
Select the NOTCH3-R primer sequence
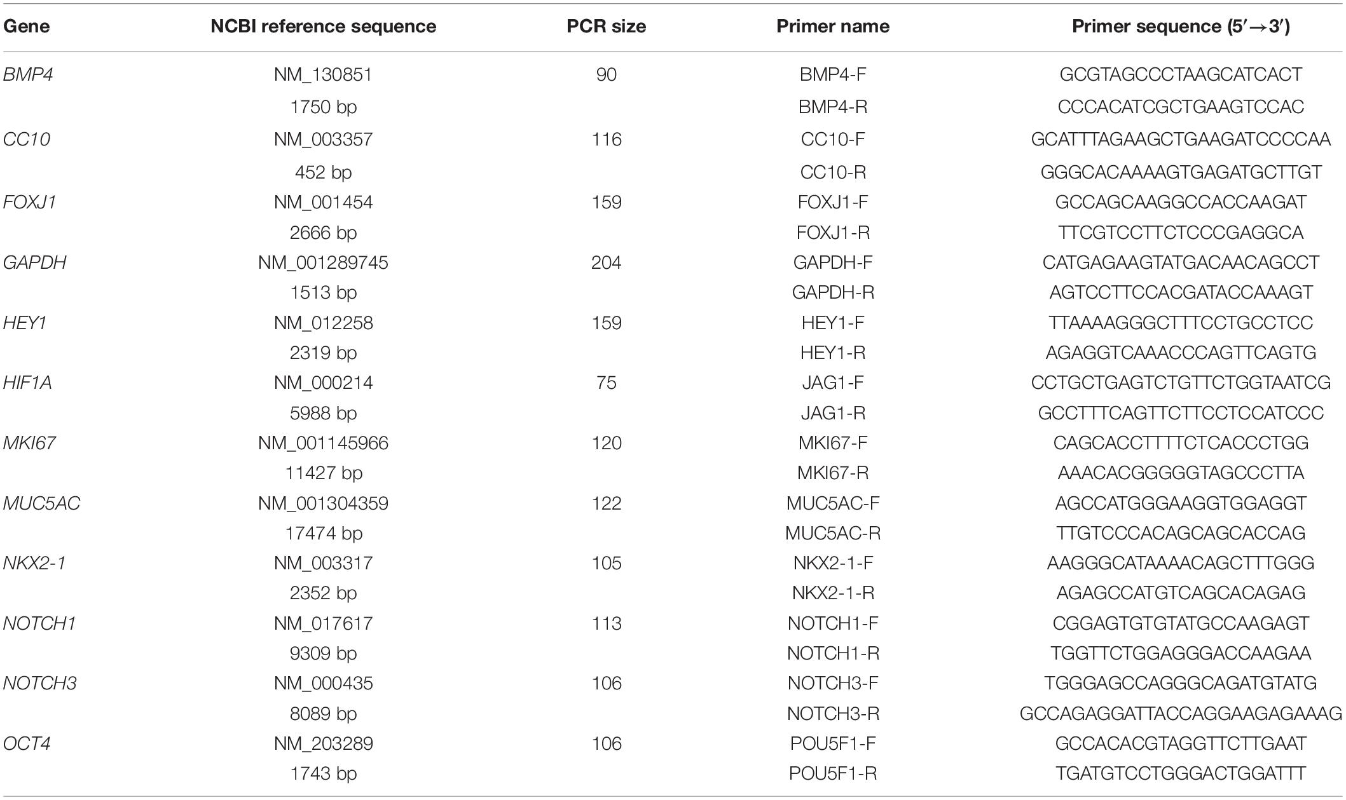tap(1180, 714)
